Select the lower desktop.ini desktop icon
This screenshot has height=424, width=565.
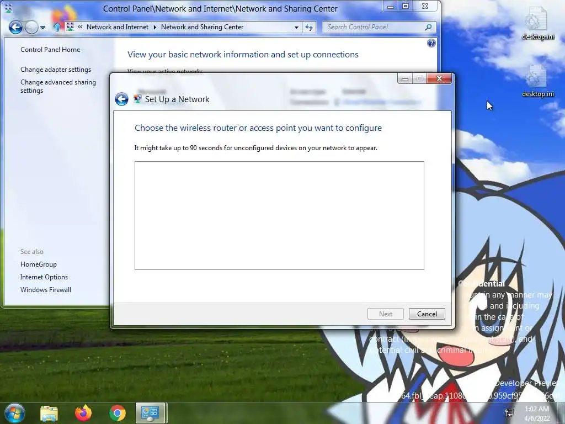click(538, 81)
